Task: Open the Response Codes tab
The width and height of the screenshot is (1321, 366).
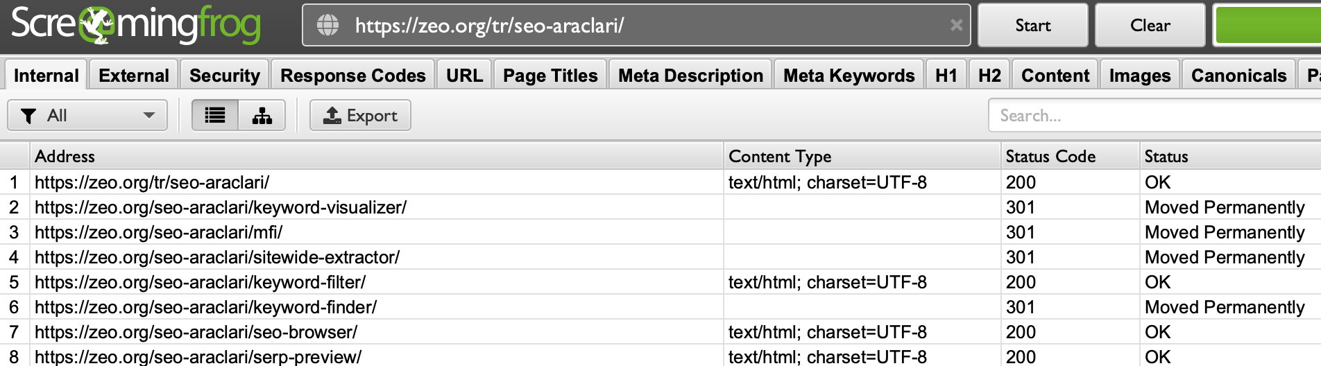Action: 353,75
